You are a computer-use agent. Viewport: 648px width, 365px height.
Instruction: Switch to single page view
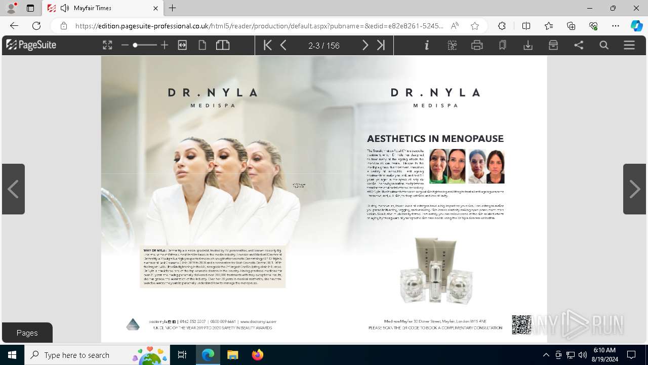[x=202, y=45]
